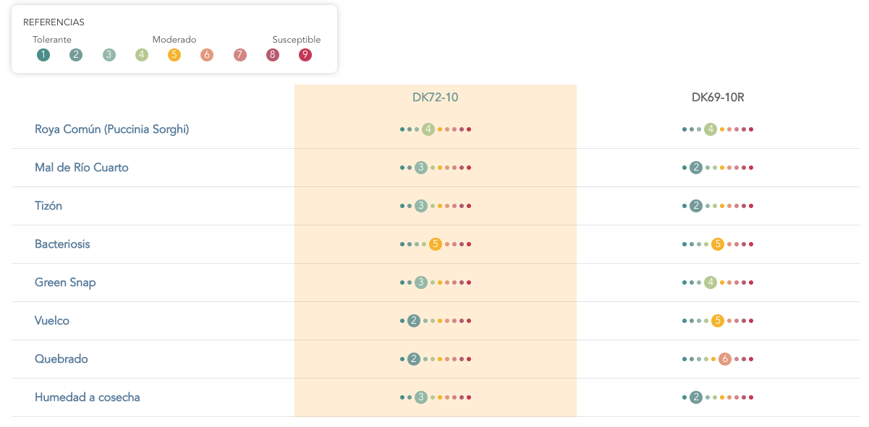This screenshot has height=427, width=869.
Task: Click the Green Snap row label
Action: click(x=65, y=282)
